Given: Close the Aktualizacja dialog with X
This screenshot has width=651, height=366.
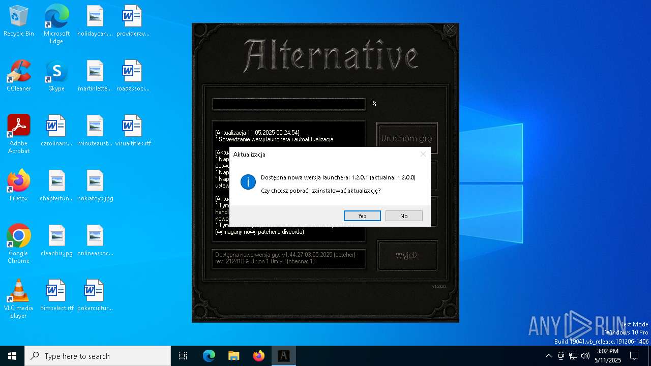Looking at the screenshot, I should [x=423, y=154].
